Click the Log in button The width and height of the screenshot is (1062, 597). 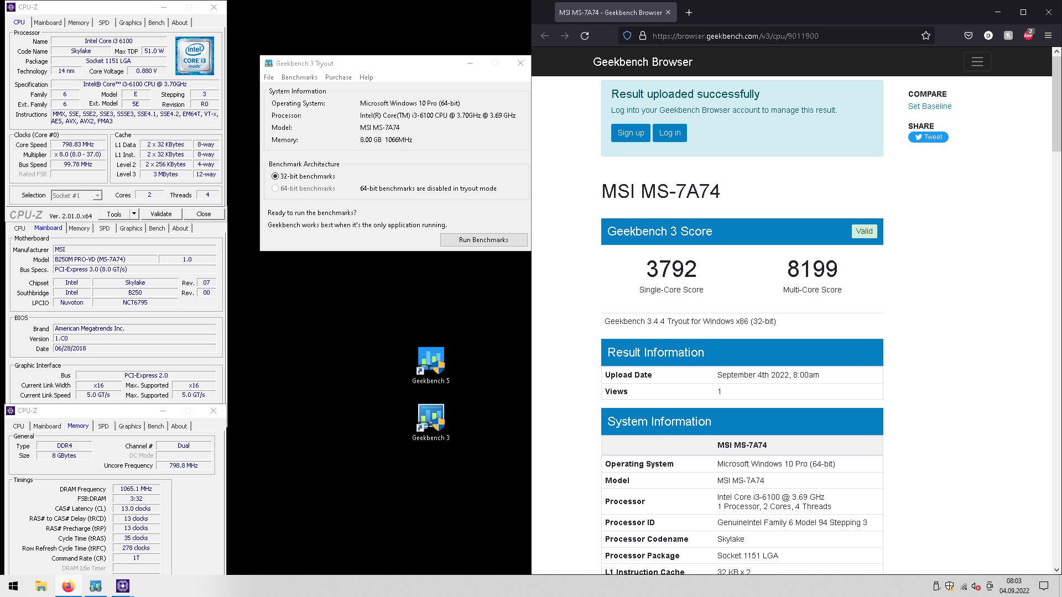click(670, 133)
